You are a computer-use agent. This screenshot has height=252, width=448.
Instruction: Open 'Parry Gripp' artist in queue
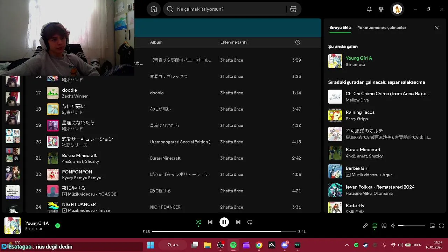pyautogui.click(x=357, y=119)
